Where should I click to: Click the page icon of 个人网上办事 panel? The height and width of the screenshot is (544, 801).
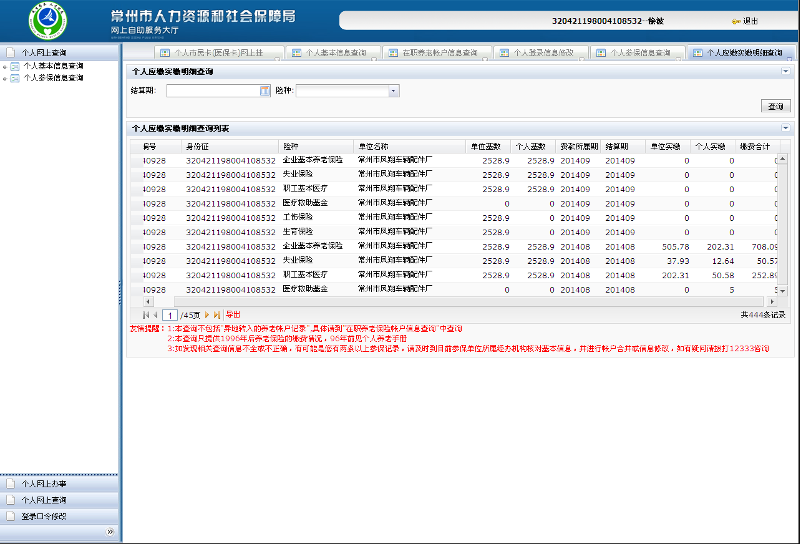[x=11, y=483]
